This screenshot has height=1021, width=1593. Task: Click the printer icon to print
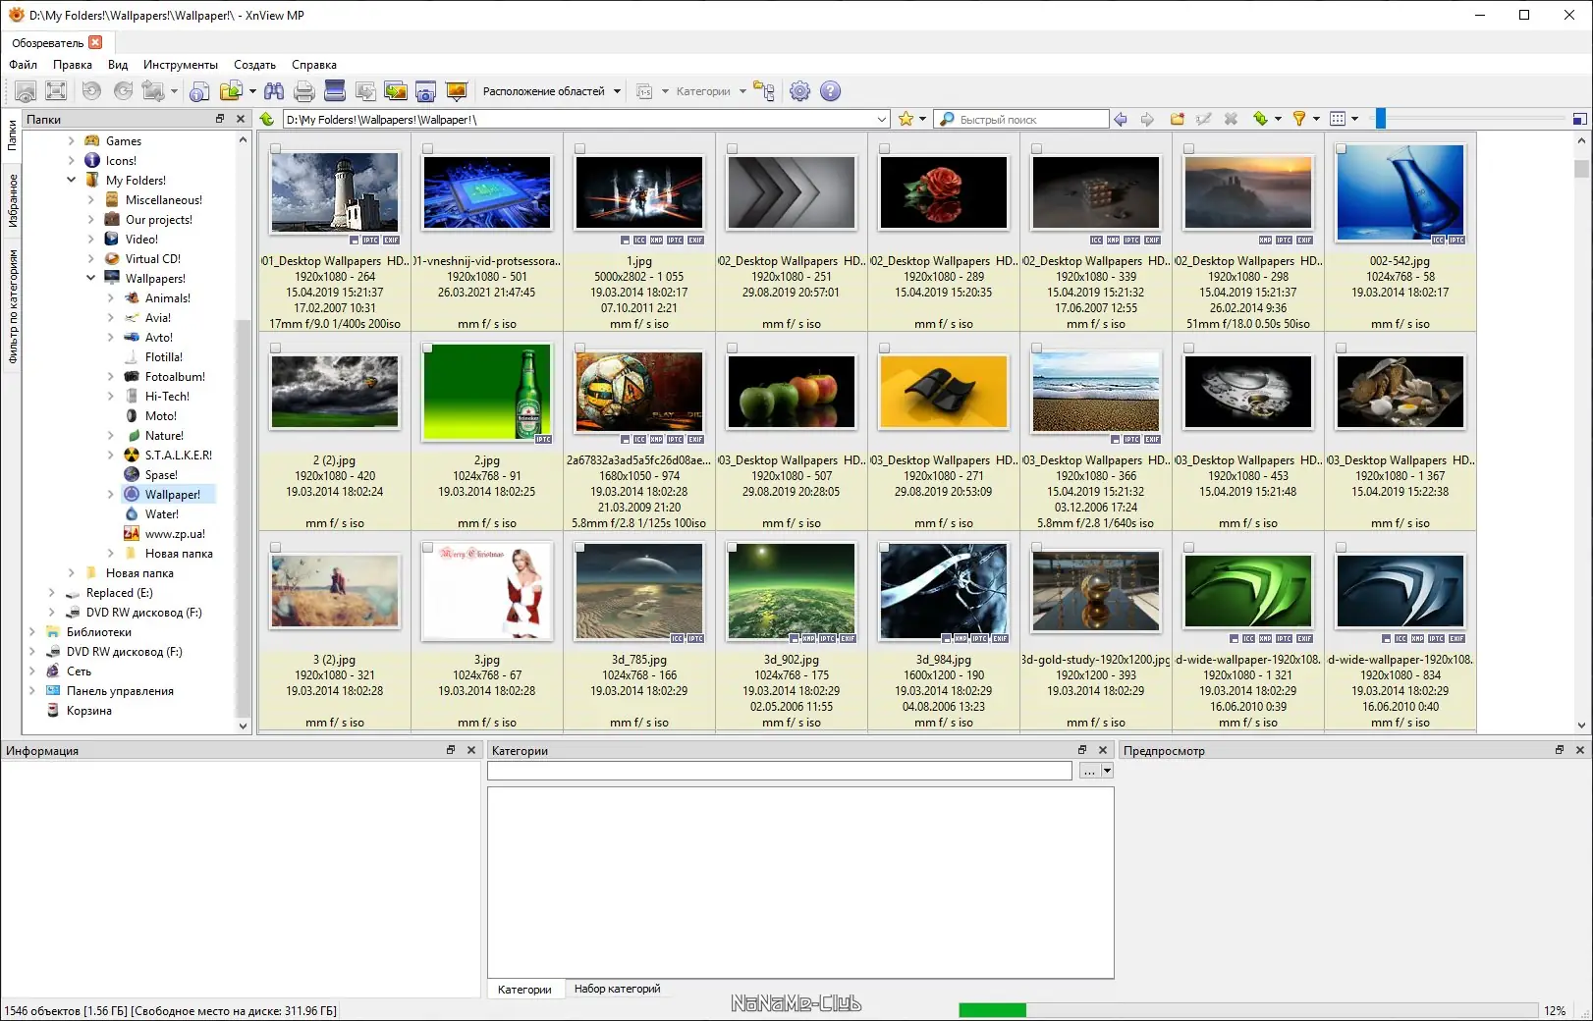[304, 91]
